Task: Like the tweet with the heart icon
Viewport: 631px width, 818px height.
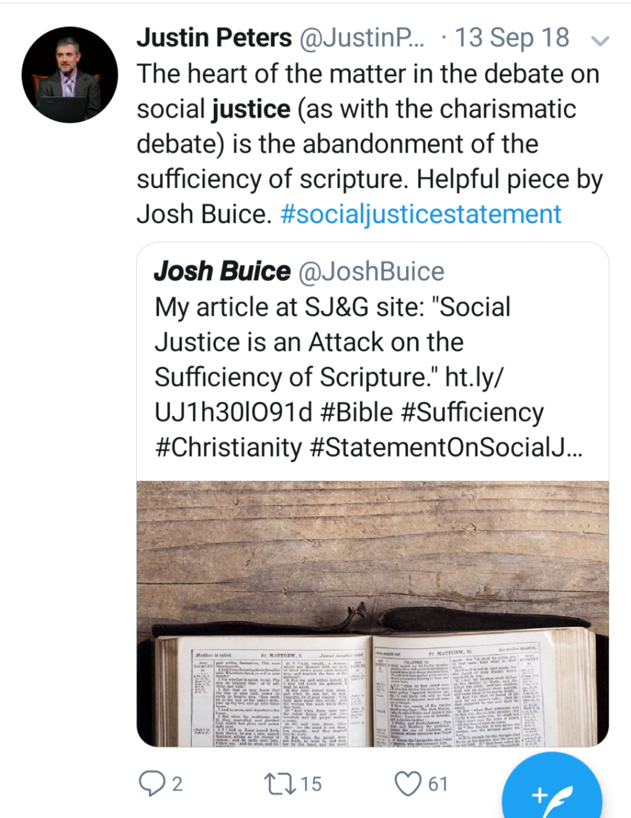Action: 407,783
